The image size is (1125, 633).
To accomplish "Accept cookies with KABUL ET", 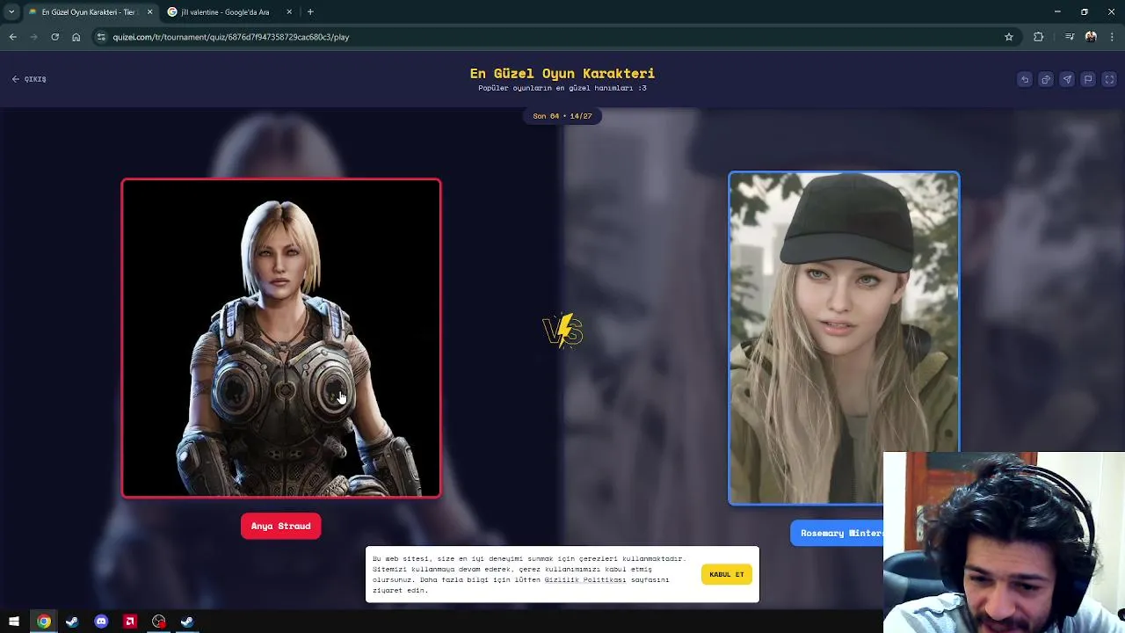I will click(x=727, y=574).
